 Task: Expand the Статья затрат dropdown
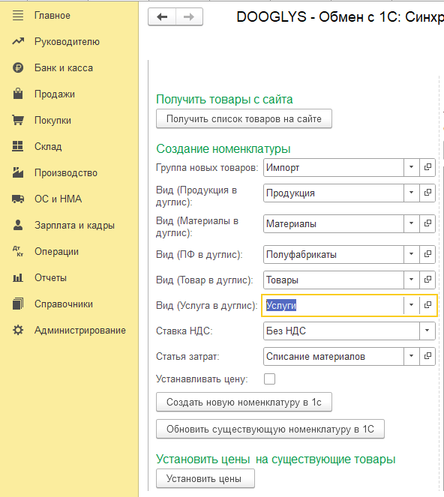(411, 356)
